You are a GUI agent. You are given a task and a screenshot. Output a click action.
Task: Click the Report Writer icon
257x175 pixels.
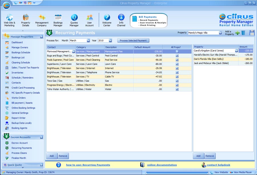(7, 118)
